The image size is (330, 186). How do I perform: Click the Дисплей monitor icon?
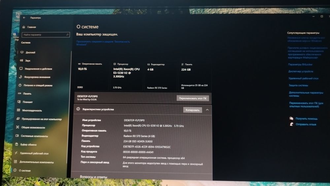point(22,52)
